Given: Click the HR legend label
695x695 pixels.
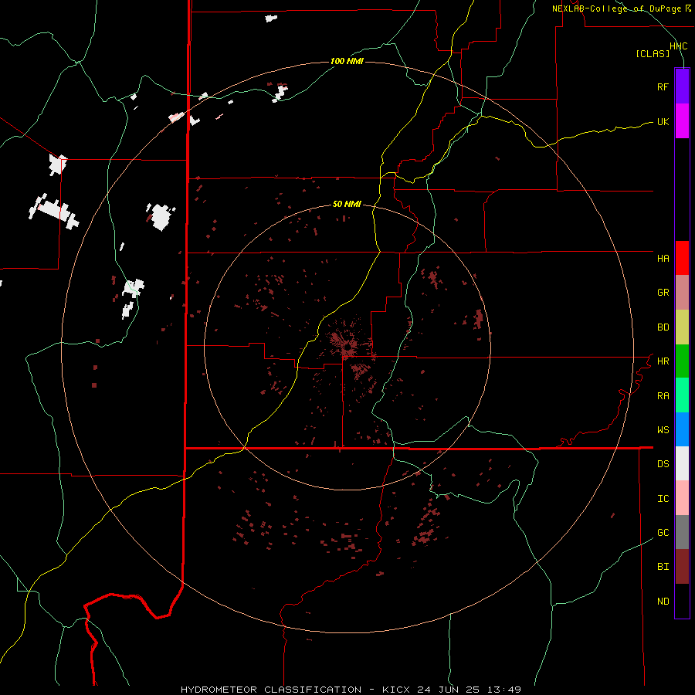Looking at the screenshot, I should coord(663,361).
